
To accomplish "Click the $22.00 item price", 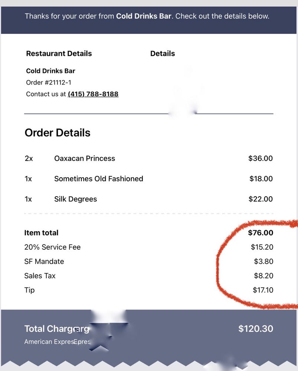I will point(261,199).
